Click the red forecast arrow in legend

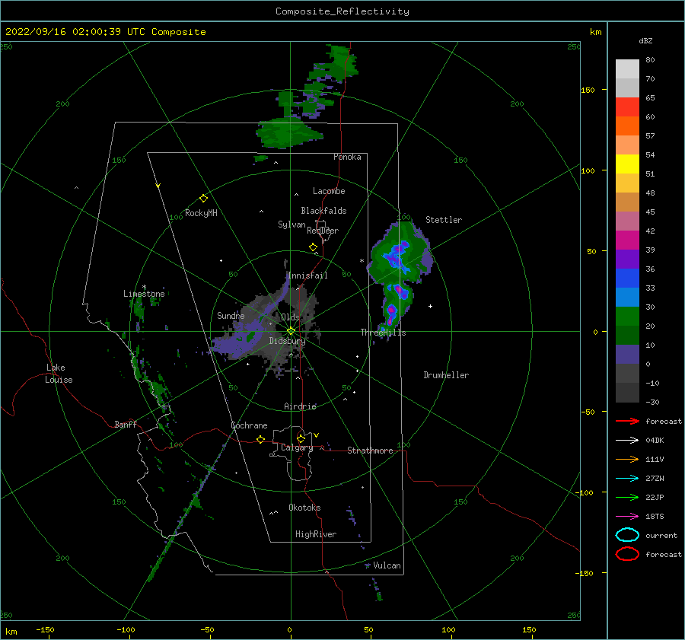coord(627,421)
